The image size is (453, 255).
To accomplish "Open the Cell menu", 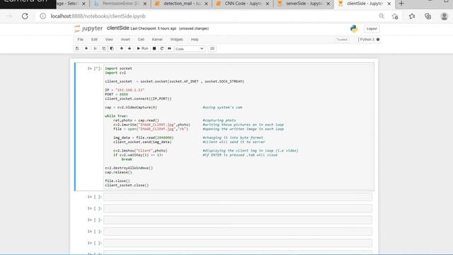I will tap(141, 40).
